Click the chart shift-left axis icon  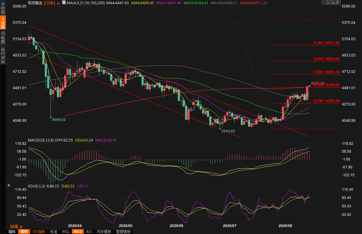click(x=329, y=2)
